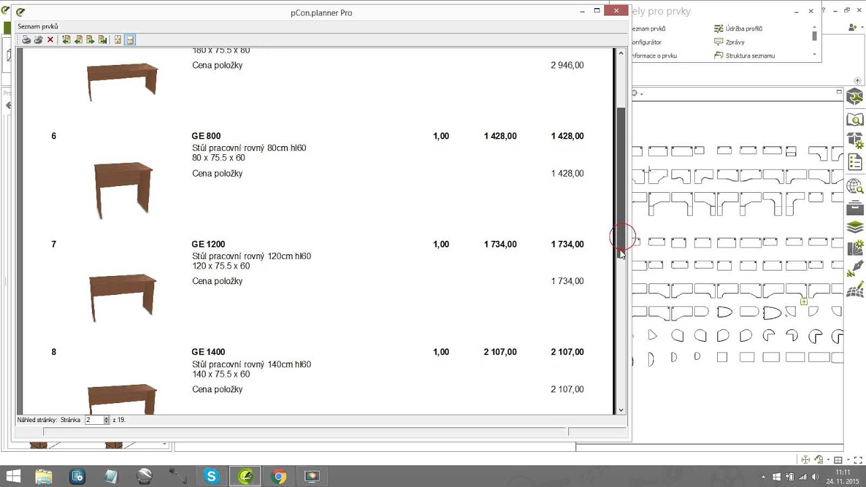The height and width of the screenshot is (487, 866).
Task: Open web search globe sidebar icon
Action: point(855,185)
